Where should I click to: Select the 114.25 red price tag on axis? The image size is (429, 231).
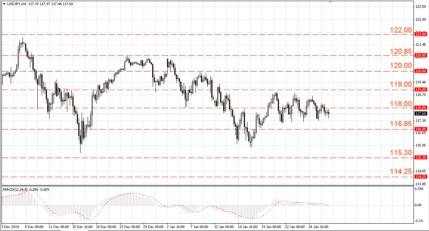[421, 177]
